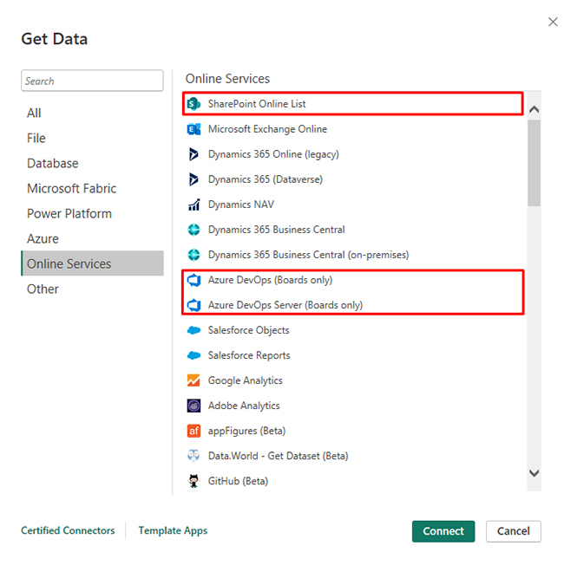Select the Microsoft Fabric category
The height and width of the screenshot is (565, 564).
(92, 188)
